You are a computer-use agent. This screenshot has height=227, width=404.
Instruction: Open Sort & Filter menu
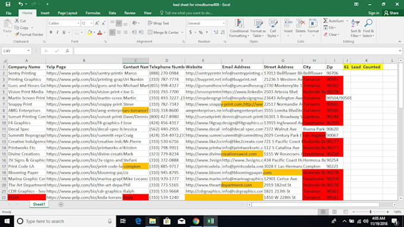tap(355, 29)
